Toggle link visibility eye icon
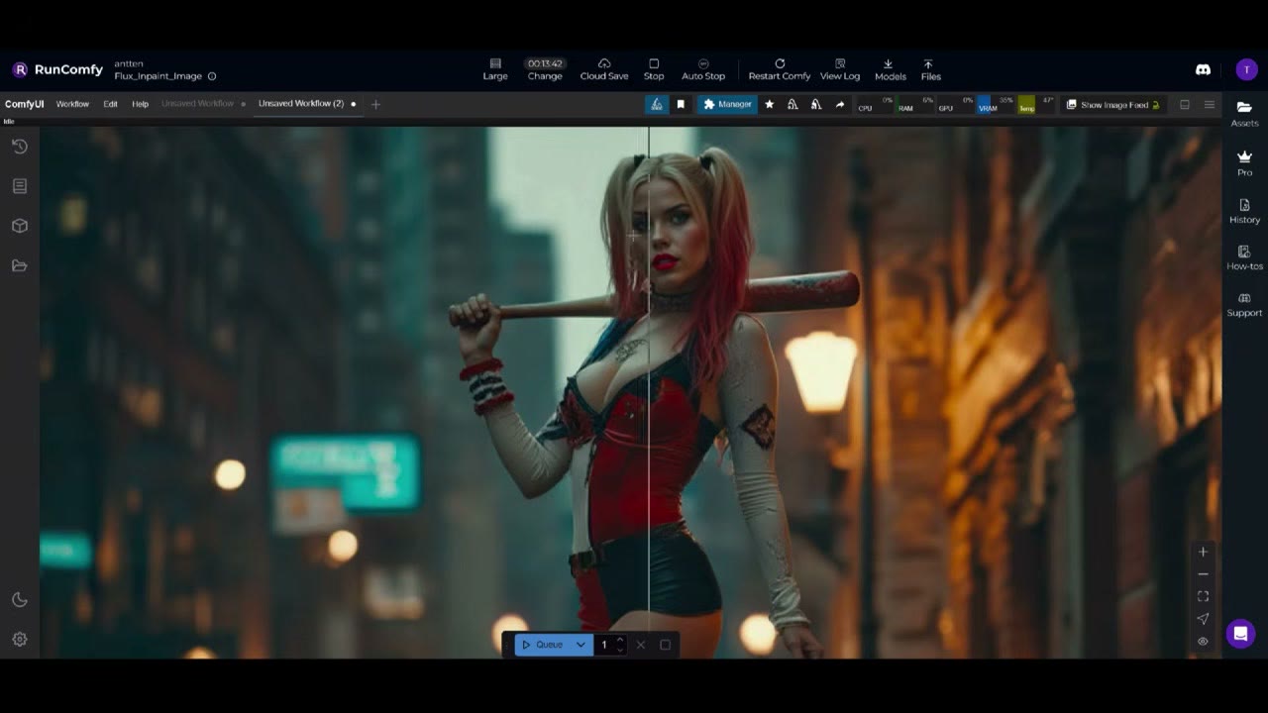This screenshot has width=1268, height=713. click(1203, 642)
